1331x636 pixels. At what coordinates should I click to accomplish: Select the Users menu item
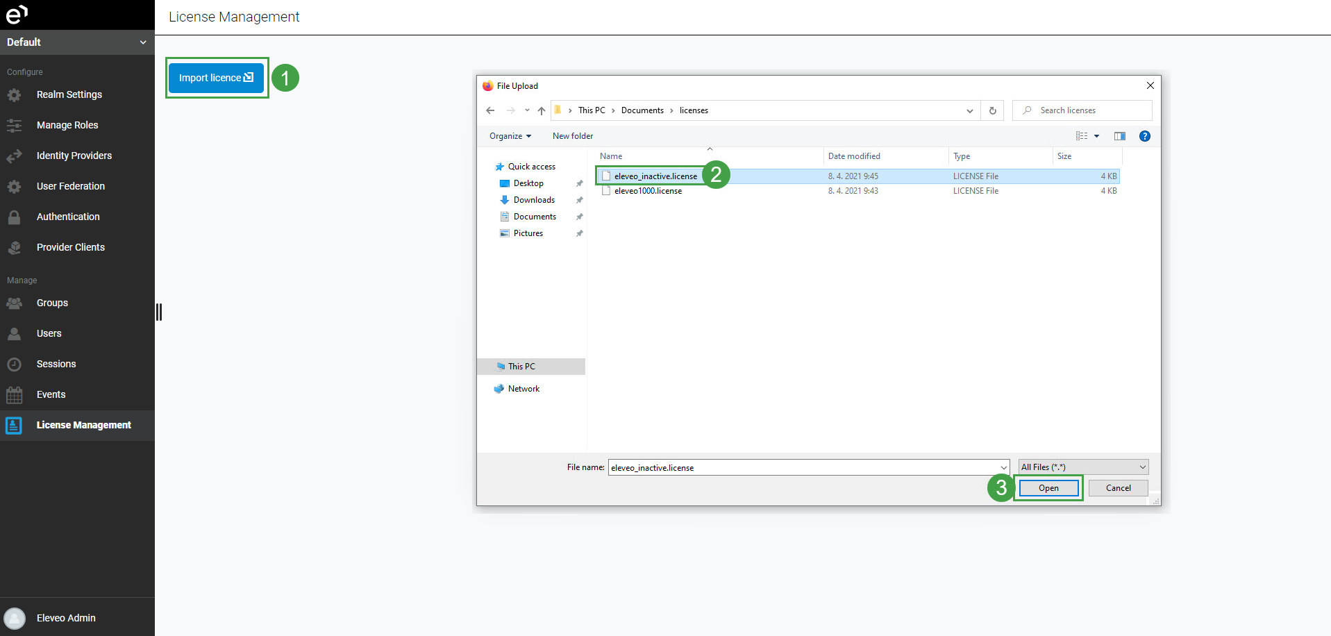pyautogui.click(x=49, y=333)
